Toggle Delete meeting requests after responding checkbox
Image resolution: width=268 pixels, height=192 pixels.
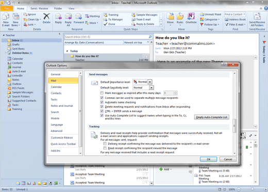pyautogui.click(x=102, y=107)
